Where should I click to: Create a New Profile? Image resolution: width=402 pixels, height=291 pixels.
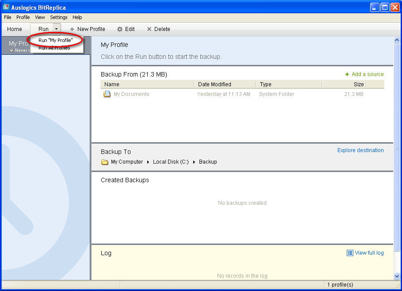tap(88, 29)
